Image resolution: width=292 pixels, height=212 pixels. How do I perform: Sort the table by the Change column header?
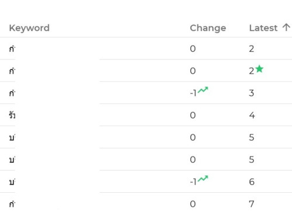click(x=208, y=28)
